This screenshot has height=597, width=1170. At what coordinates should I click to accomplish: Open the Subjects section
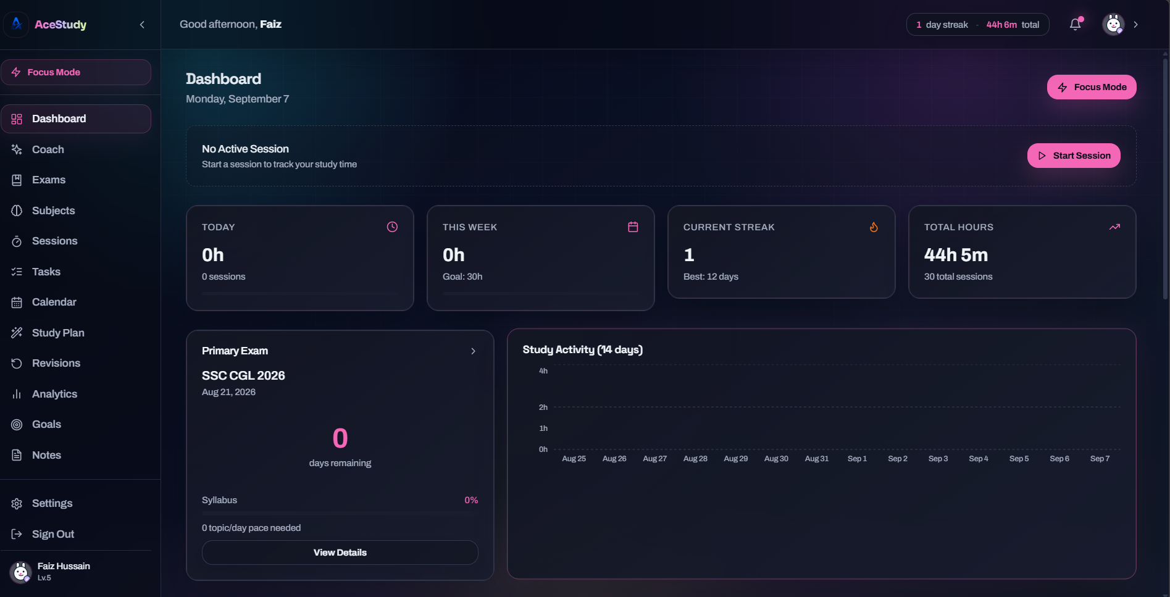(76, 211)
